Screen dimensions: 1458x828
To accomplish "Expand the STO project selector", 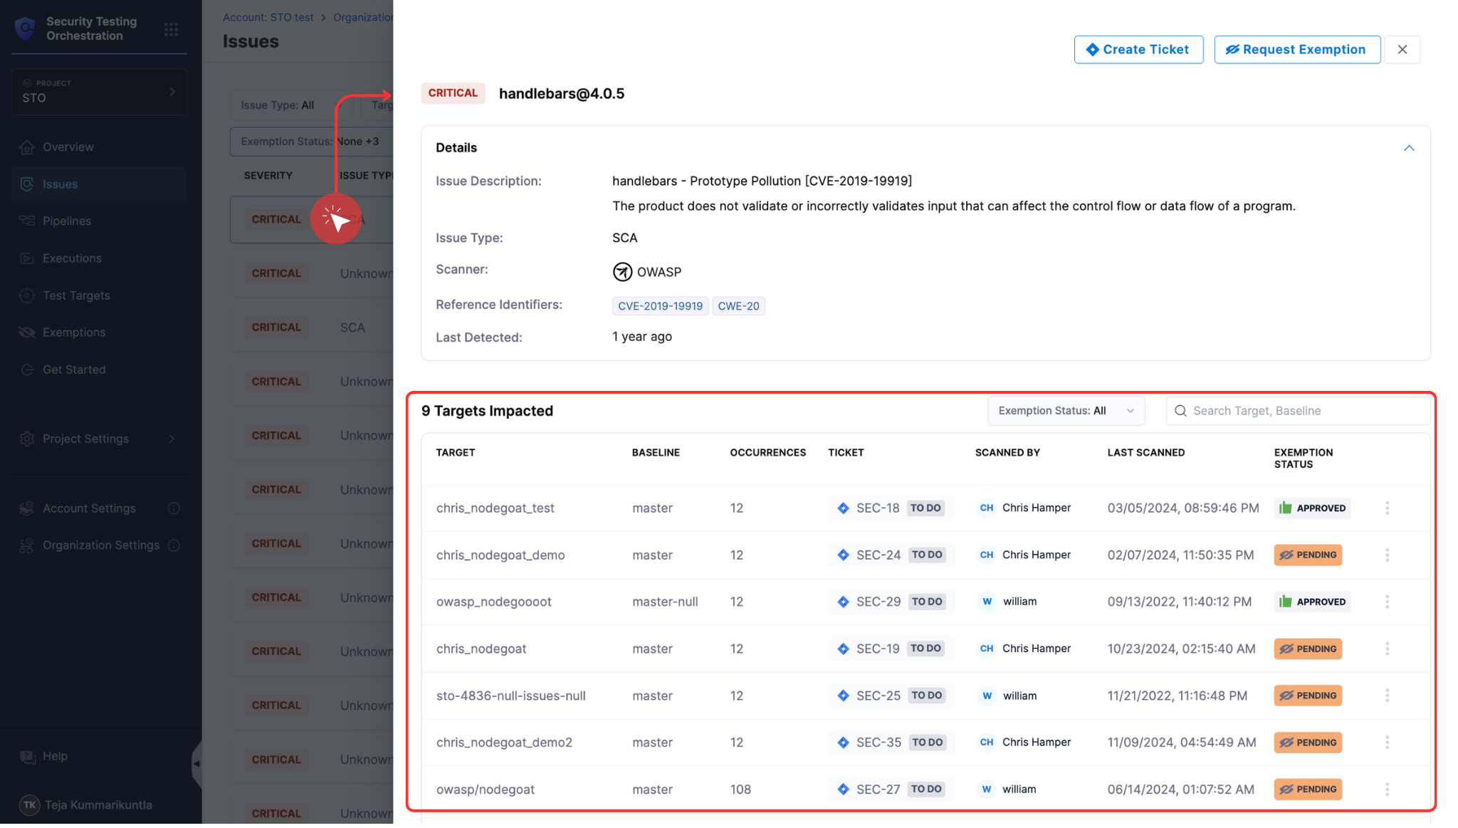I will (x=99, y=92).
